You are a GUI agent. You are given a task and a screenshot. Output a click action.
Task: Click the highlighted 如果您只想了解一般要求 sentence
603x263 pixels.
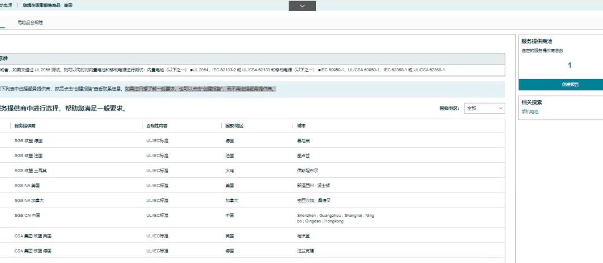pos(200,89)
